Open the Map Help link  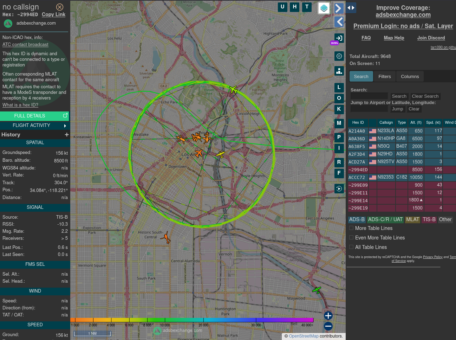coord(394,38)
